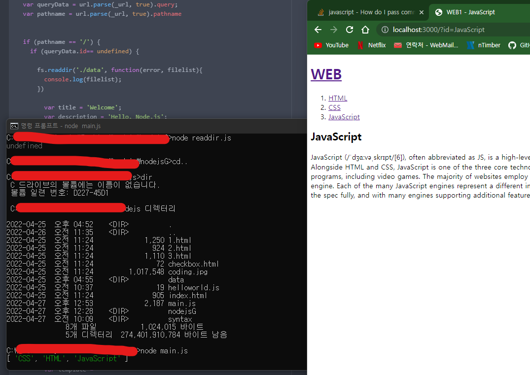Click '1.html' entry in dir listing
The width and height of the screenshot is (530, 375).
coord(179,240)
